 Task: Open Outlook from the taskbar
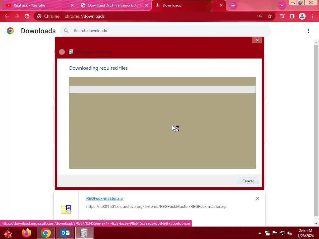coord(65,233)
